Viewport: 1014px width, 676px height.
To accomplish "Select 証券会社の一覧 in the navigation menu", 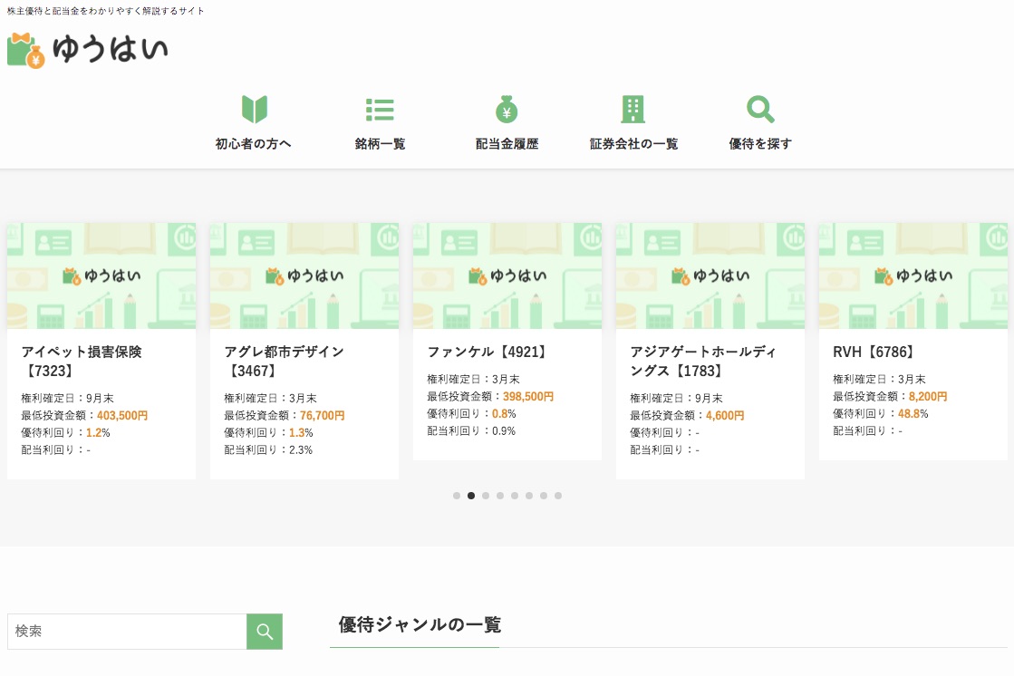I will point(633,143).
